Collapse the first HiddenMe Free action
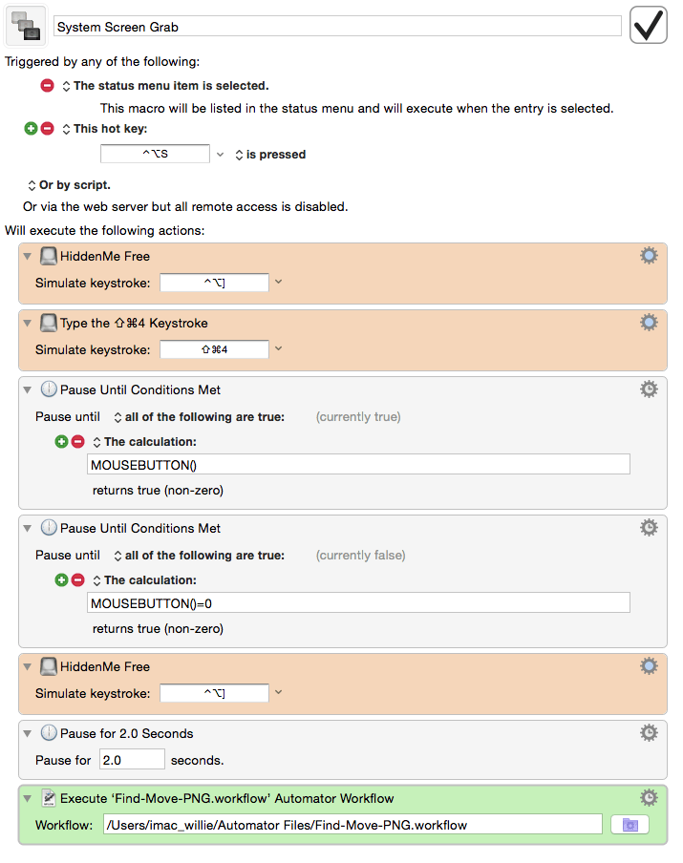 click(27, 256)
